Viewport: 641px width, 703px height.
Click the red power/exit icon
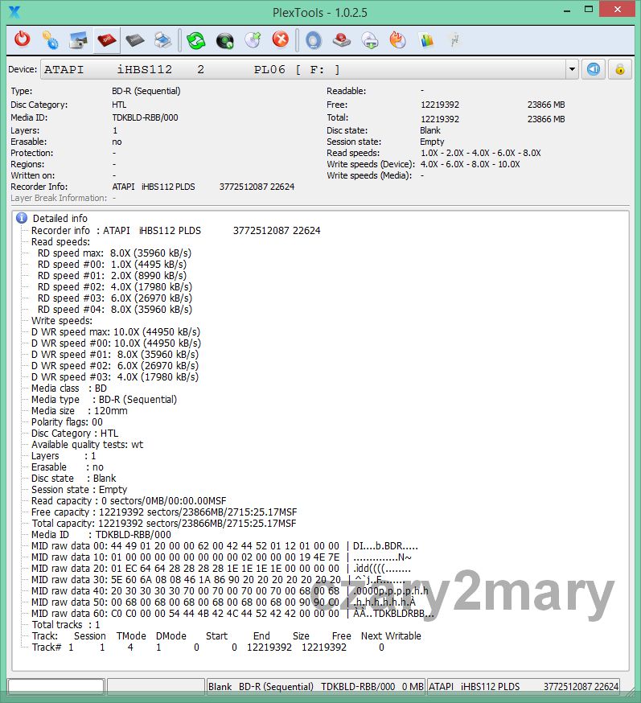[x=22, y=40]
